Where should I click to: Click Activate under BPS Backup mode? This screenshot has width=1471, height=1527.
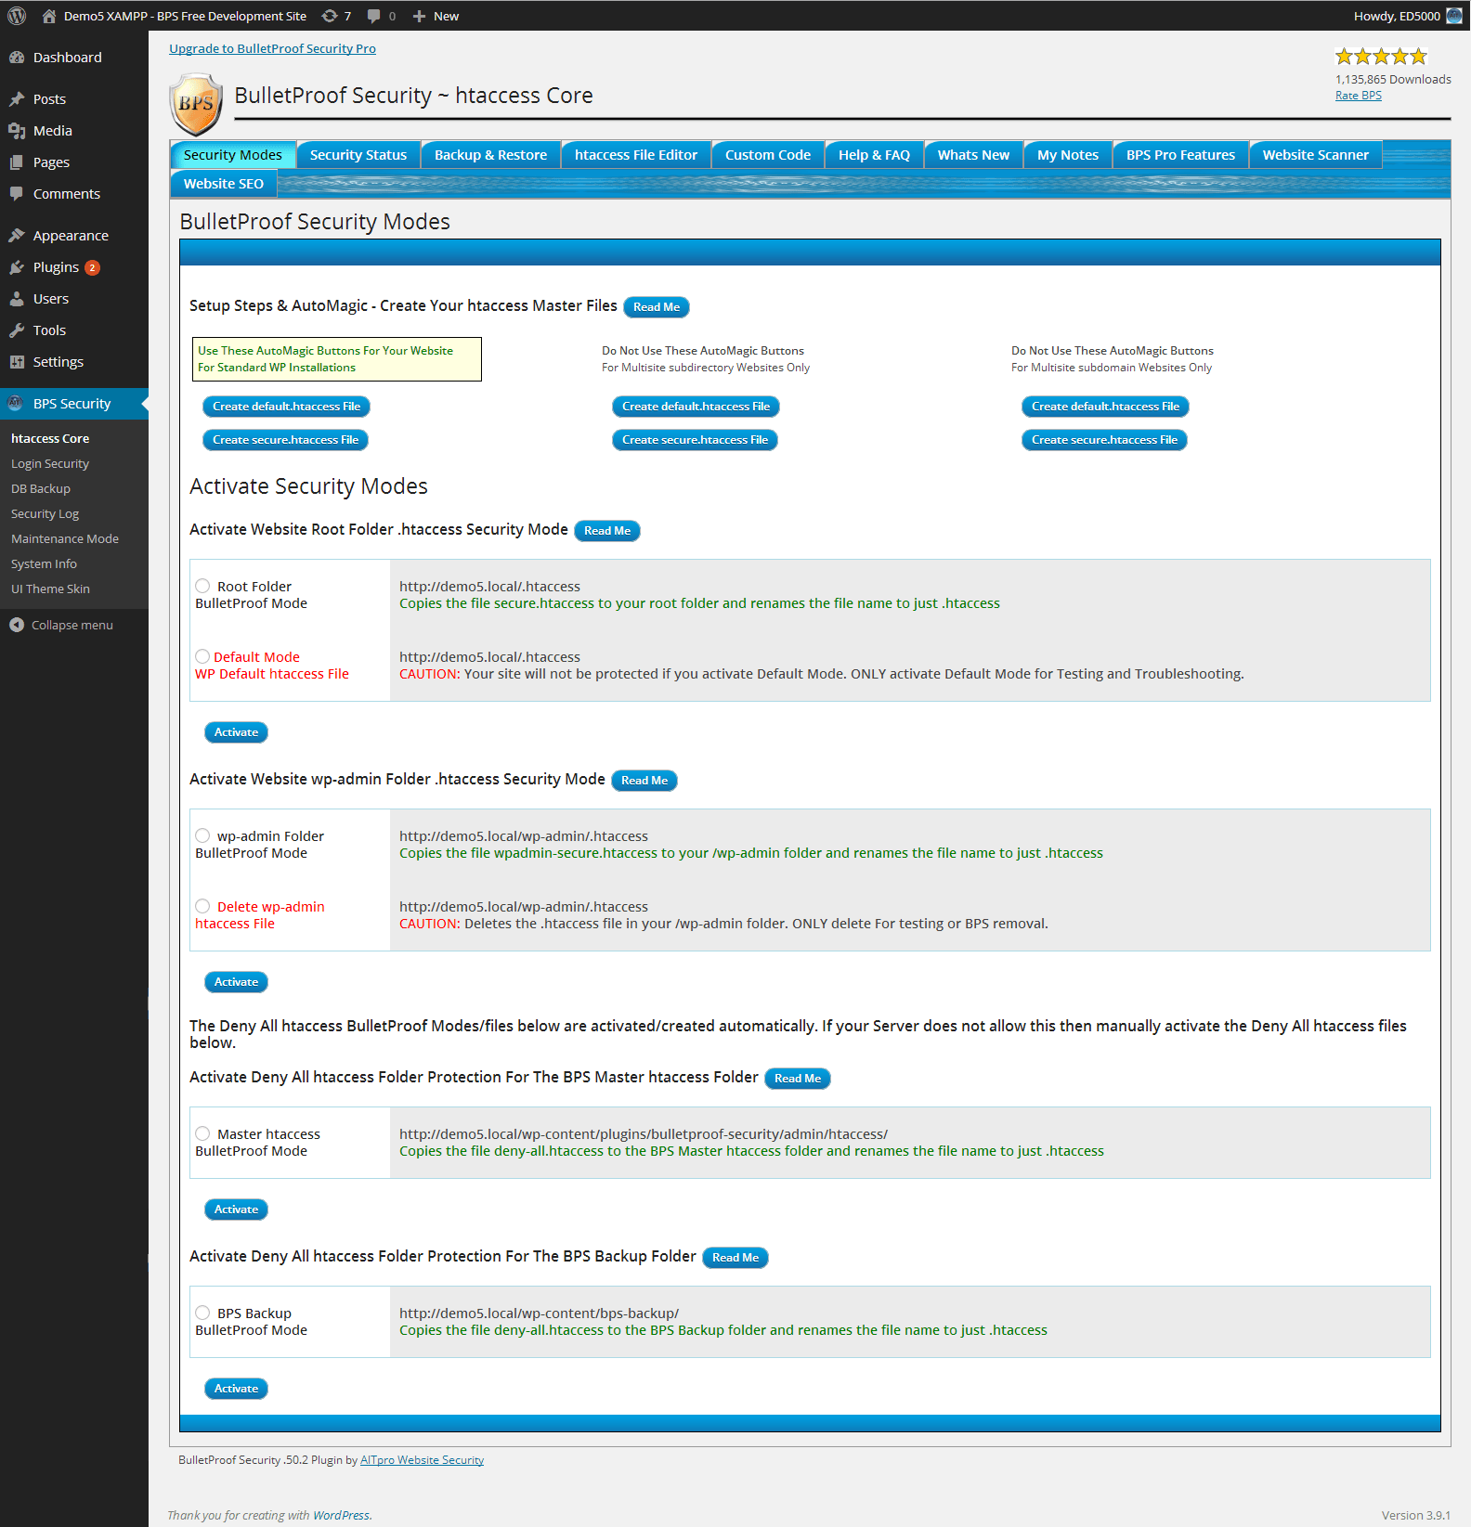tap(237, 1389)
